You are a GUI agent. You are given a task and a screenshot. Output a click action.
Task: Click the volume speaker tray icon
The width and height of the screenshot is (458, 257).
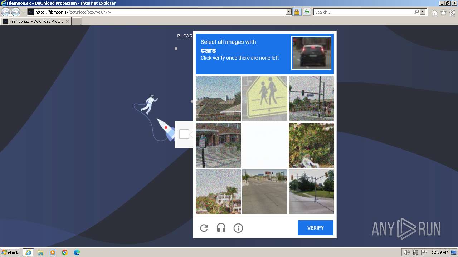tap(407, 252)
